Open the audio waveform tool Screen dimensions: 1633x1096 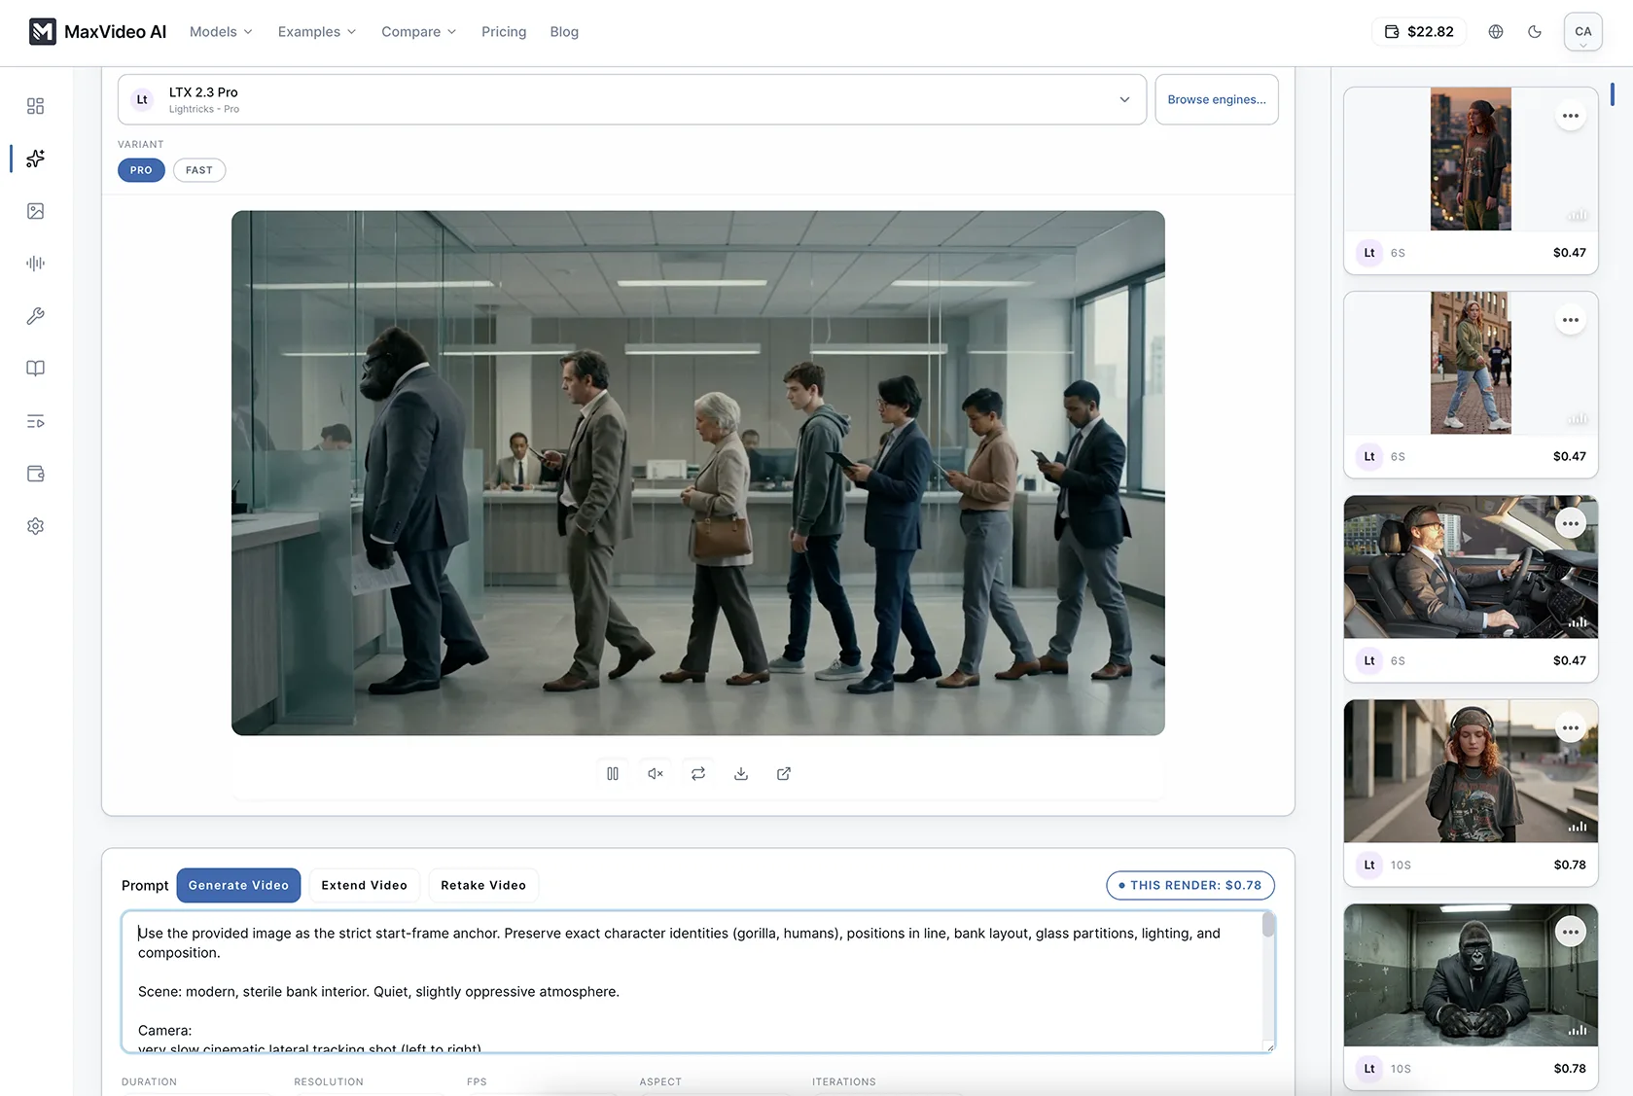coord(35,263)
